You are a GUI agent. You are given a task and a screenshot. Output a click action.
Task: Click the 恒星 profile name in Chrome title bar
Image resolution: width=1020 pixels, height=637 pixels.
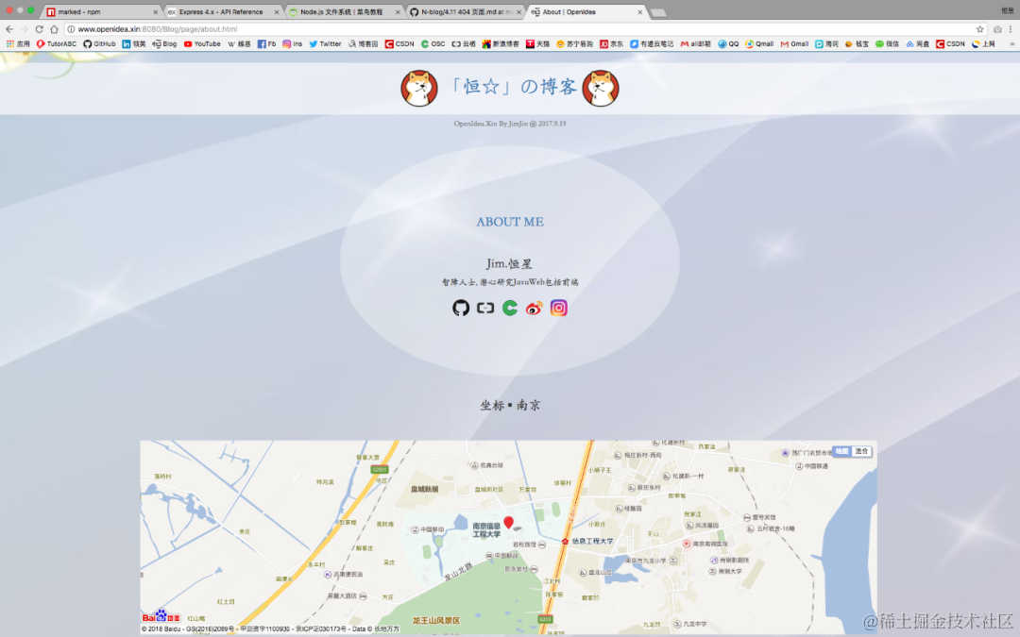point(1007,11)
